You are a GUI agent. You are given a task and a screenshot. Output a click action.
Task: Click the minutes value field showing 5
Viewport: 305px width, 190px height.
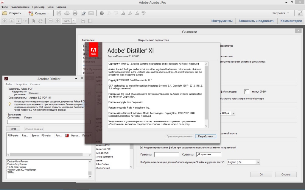click(x=247, y=91)
